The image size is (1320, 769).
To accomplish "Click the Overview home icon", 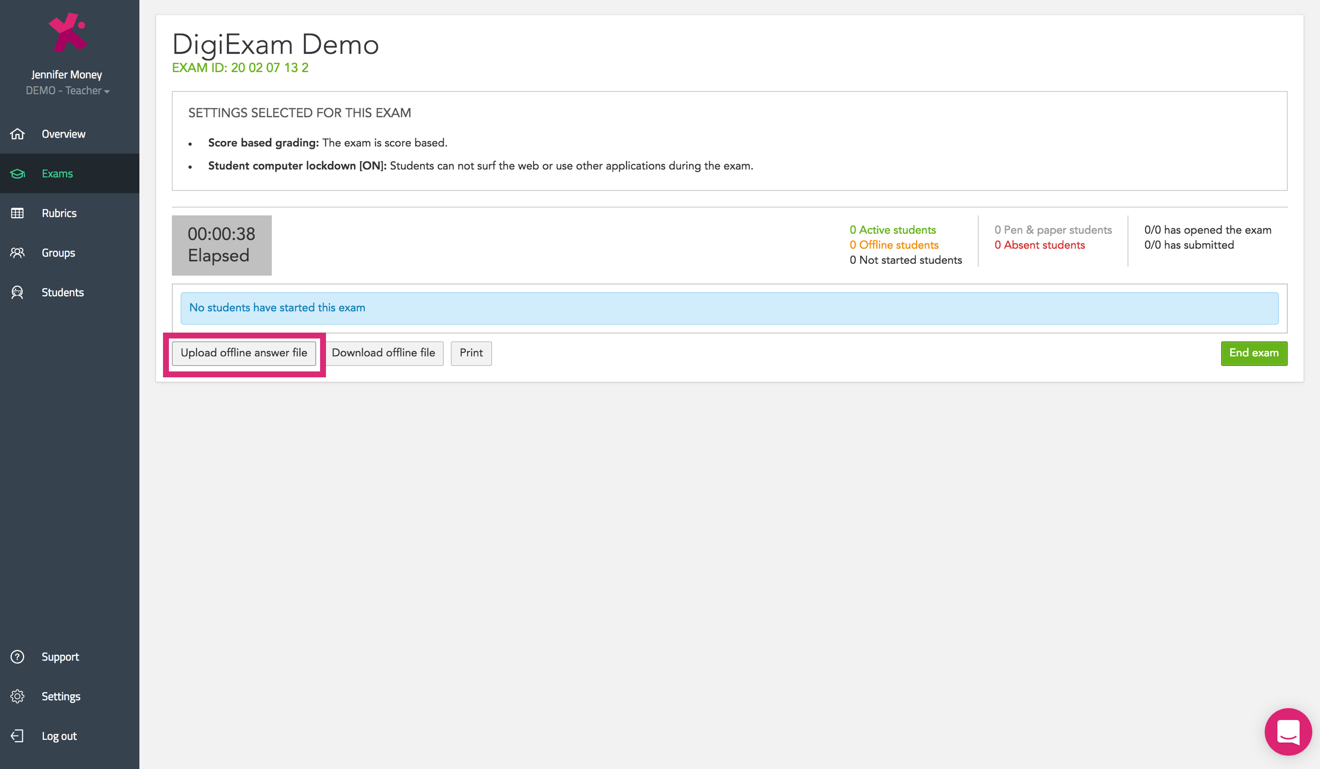I will [x=17, y=134].
